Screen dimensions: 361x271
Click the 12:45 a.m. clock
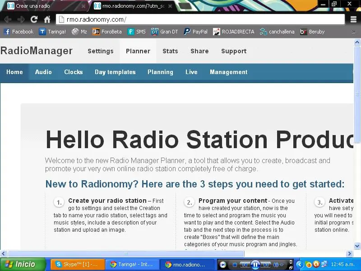tap(342, 264)
